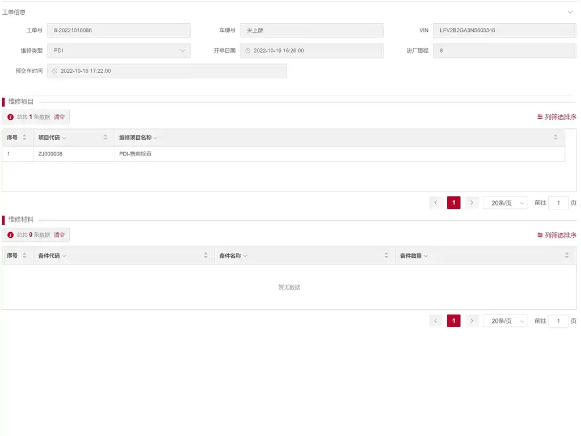Open the 项目代码 column filter chevron
581x436 pixels.
(64, 138)
